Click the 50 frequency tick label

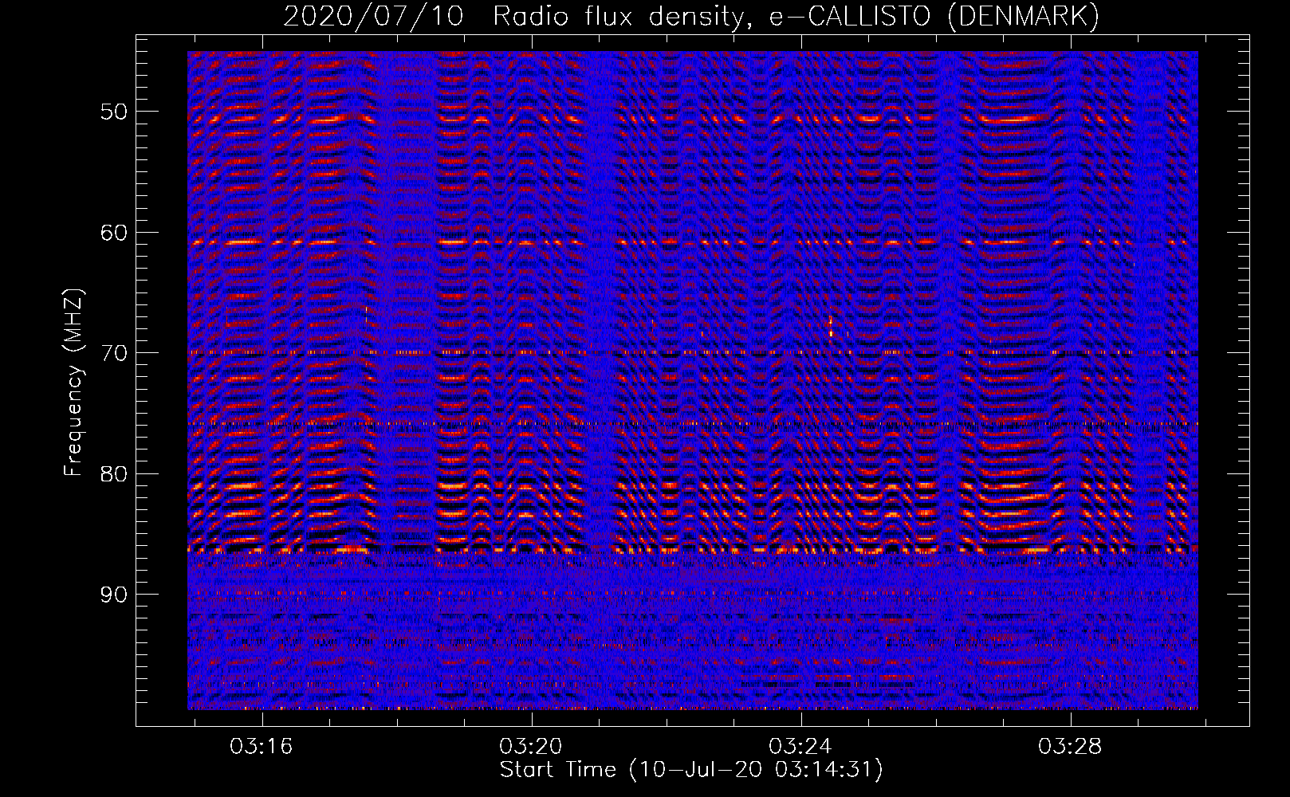(114, 112)
